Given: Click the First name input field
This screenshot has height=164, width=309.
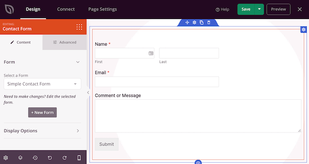Looking at the screenshot, I should pos(125,53).
